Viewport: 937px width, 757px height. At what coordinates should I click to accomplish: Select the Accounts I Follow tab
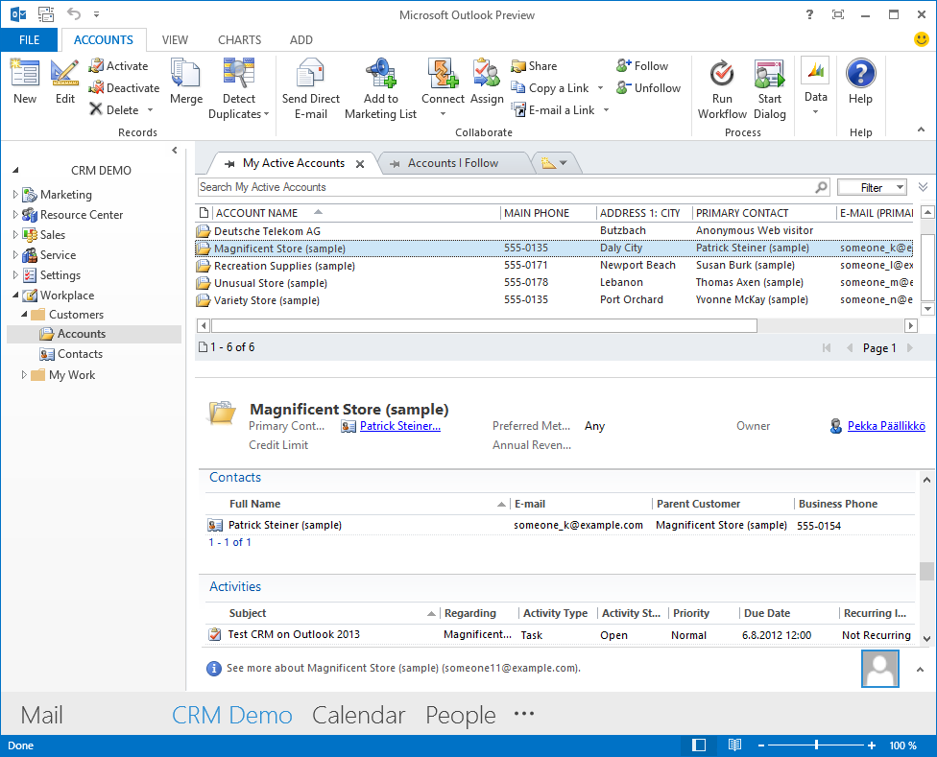[453, 163]
